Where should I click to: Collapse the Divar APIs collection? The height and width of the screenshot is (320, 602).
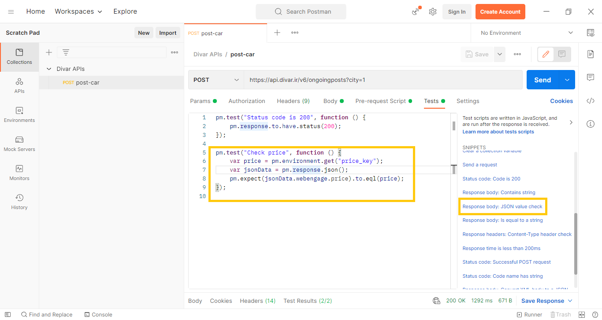point(49,69)
